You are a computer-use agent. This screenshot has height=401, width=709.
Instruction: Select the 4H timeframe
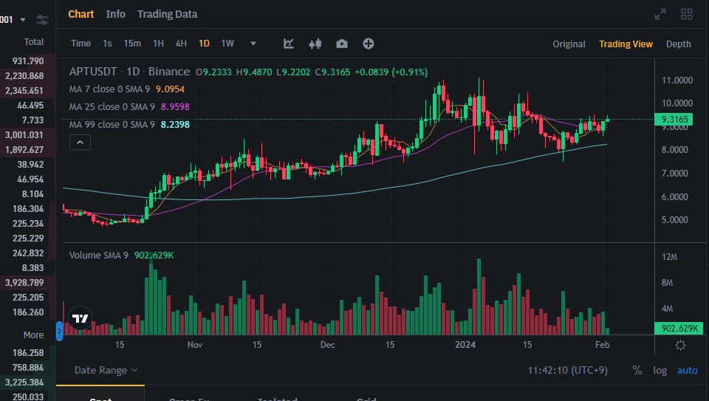click(x=181, y=44)
